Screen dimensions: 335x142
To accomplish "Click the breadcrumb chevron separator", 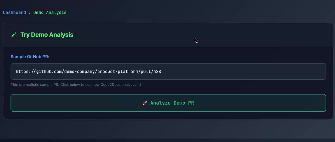I will 30,13.
